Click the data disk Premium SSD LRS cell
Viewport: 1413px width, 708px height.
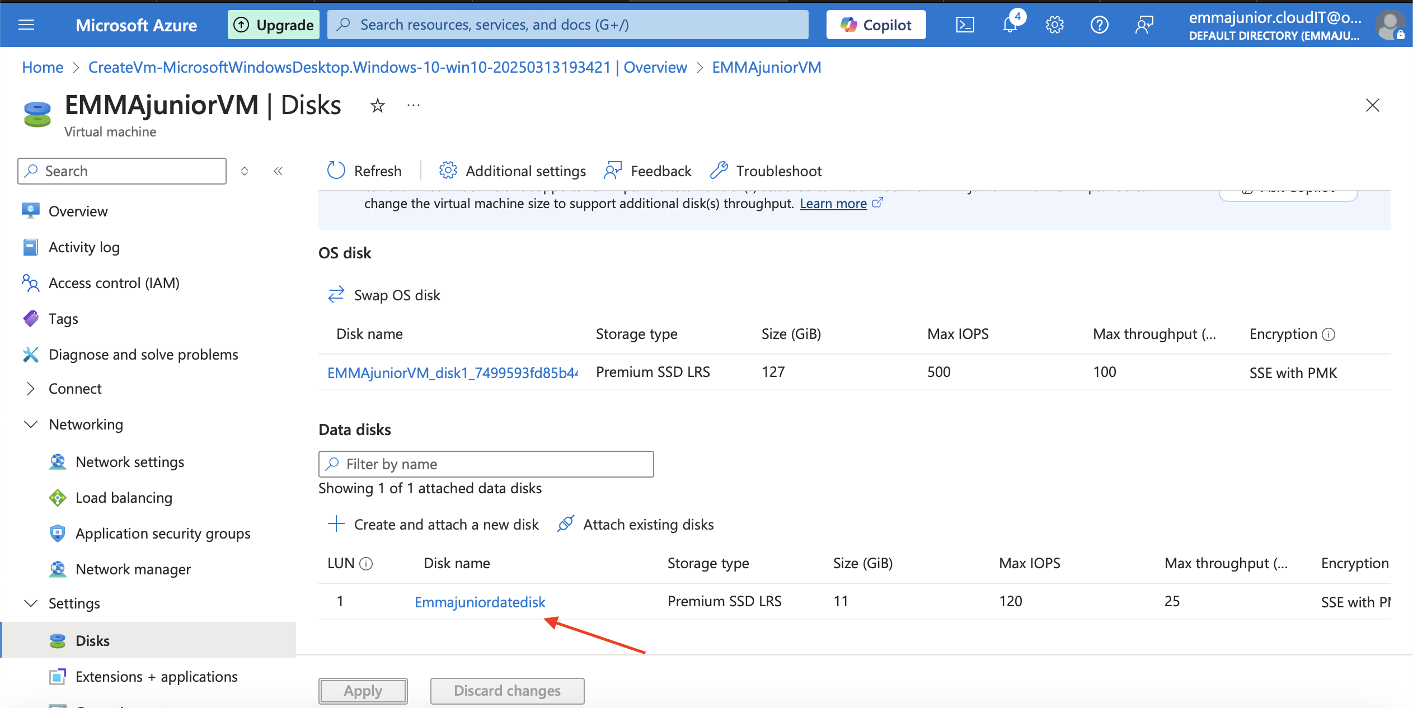724,601
